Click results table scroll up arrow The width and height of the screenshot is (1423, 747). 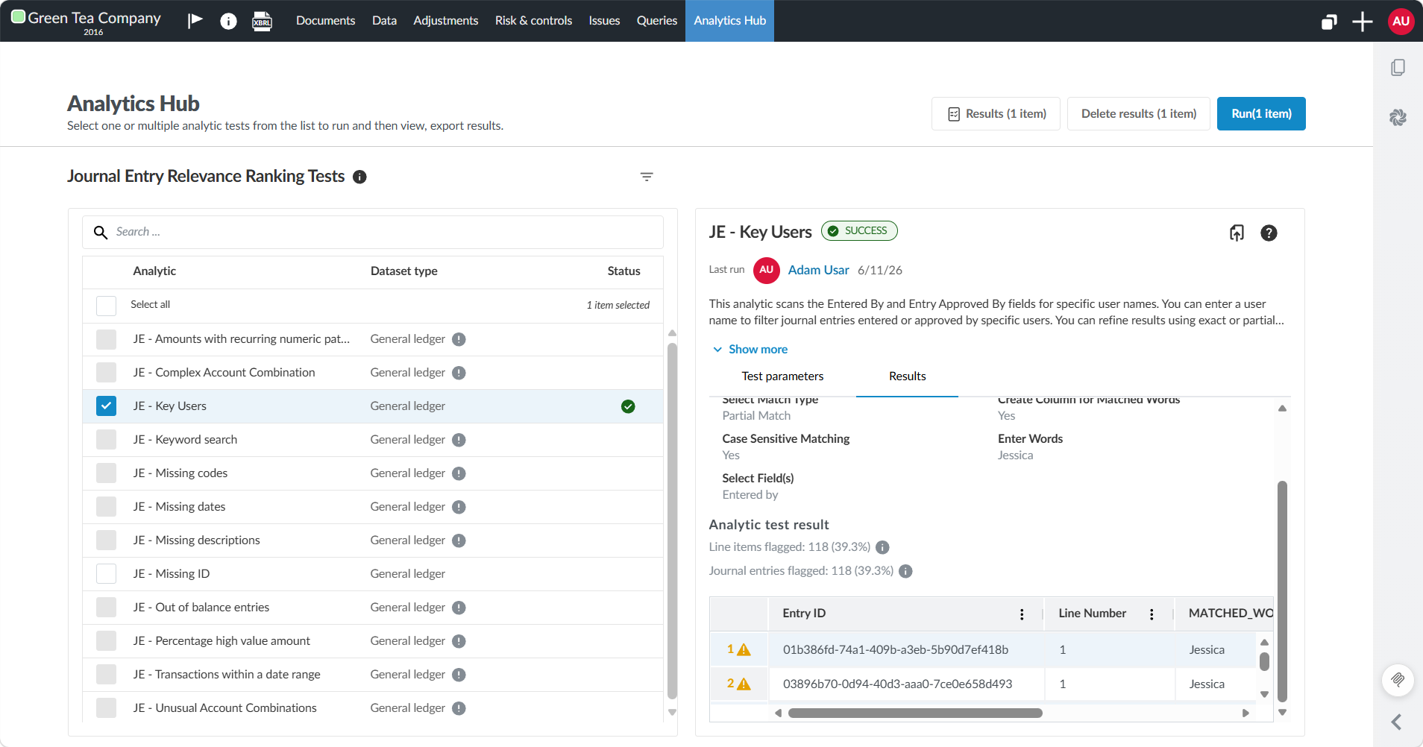(x=1264, y=642)
